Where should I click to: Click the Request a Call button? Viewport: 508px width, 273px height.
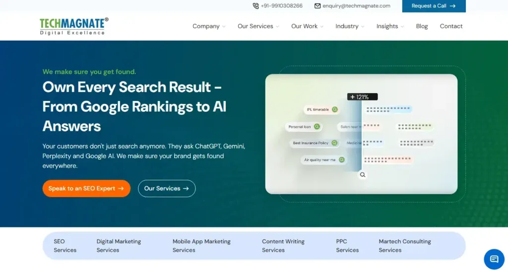pos(434,6)
